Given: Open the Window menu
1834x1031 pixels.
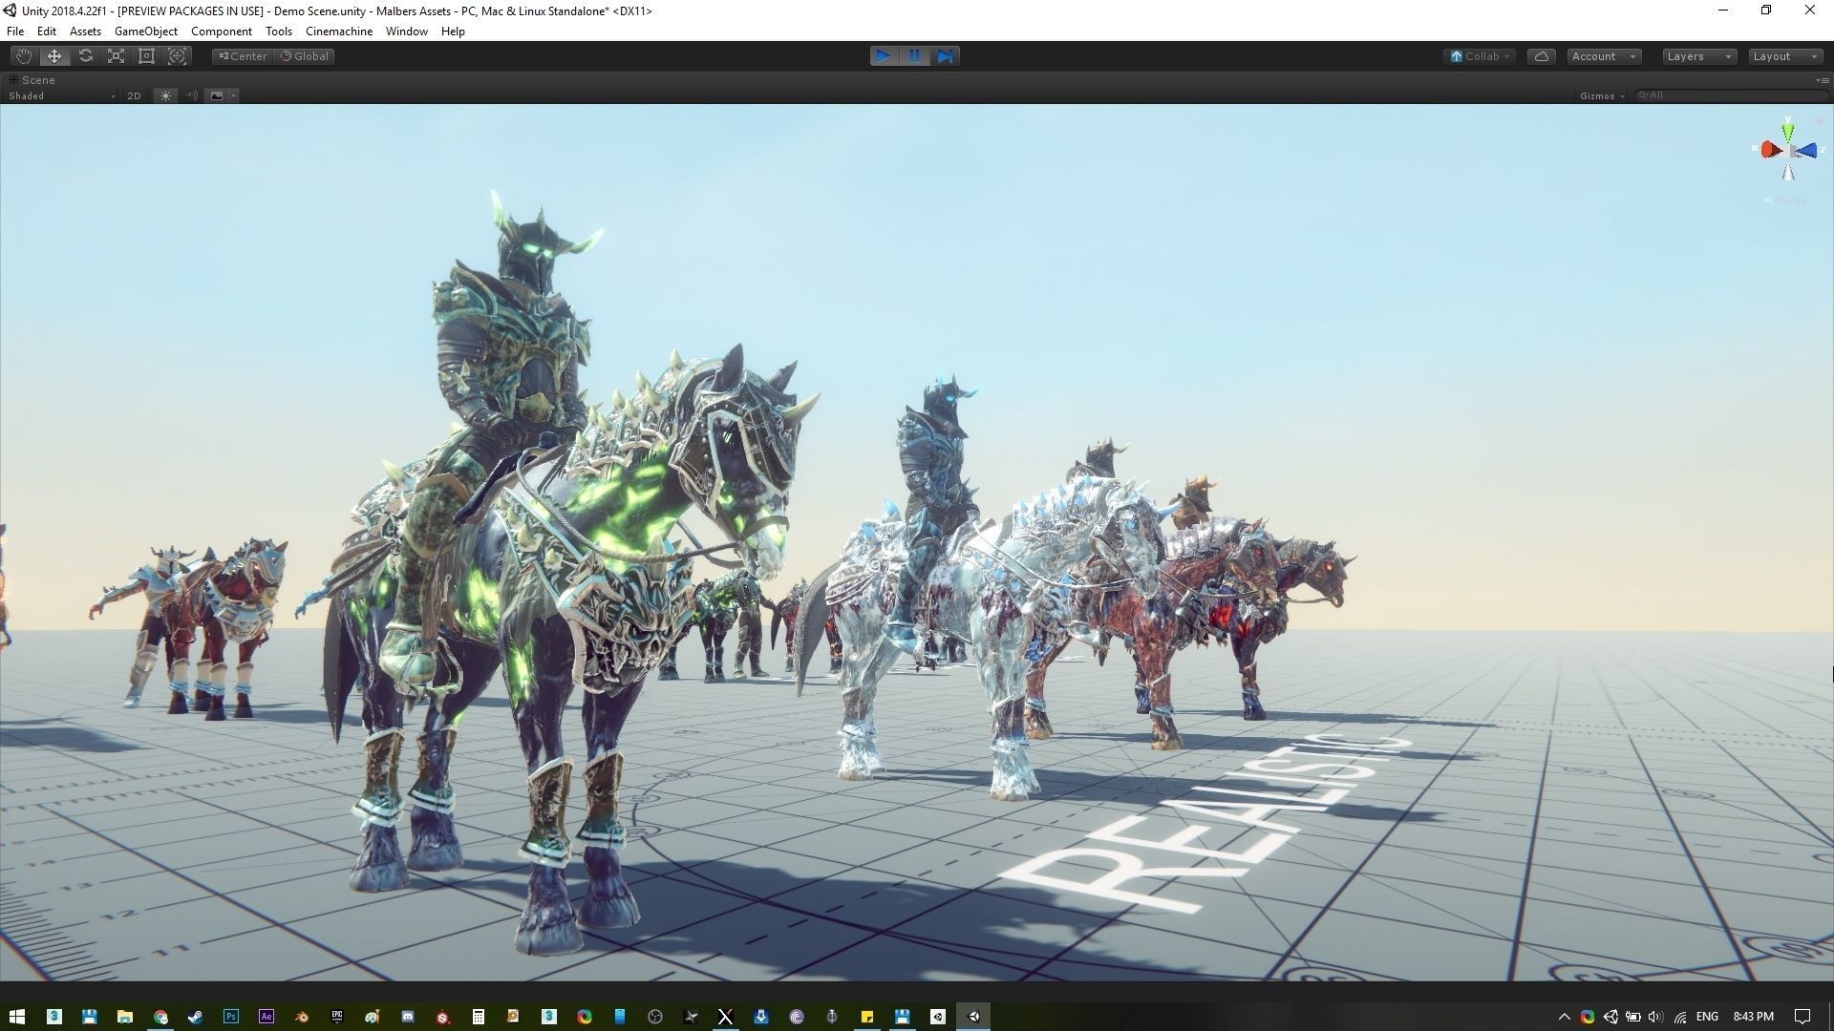Looking at the screenshot, I should (407, 32).
